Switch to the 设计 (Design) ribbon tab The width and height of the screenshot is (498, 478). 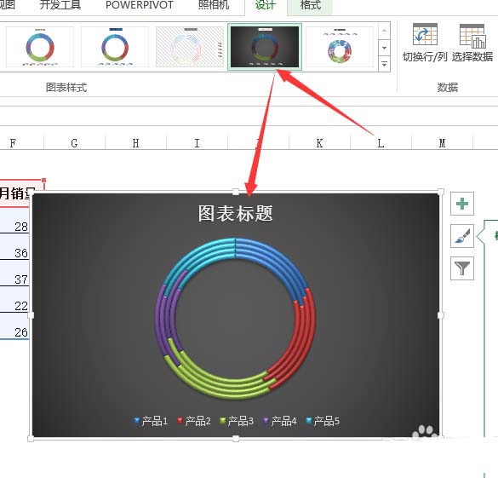(x=266, y=5)
